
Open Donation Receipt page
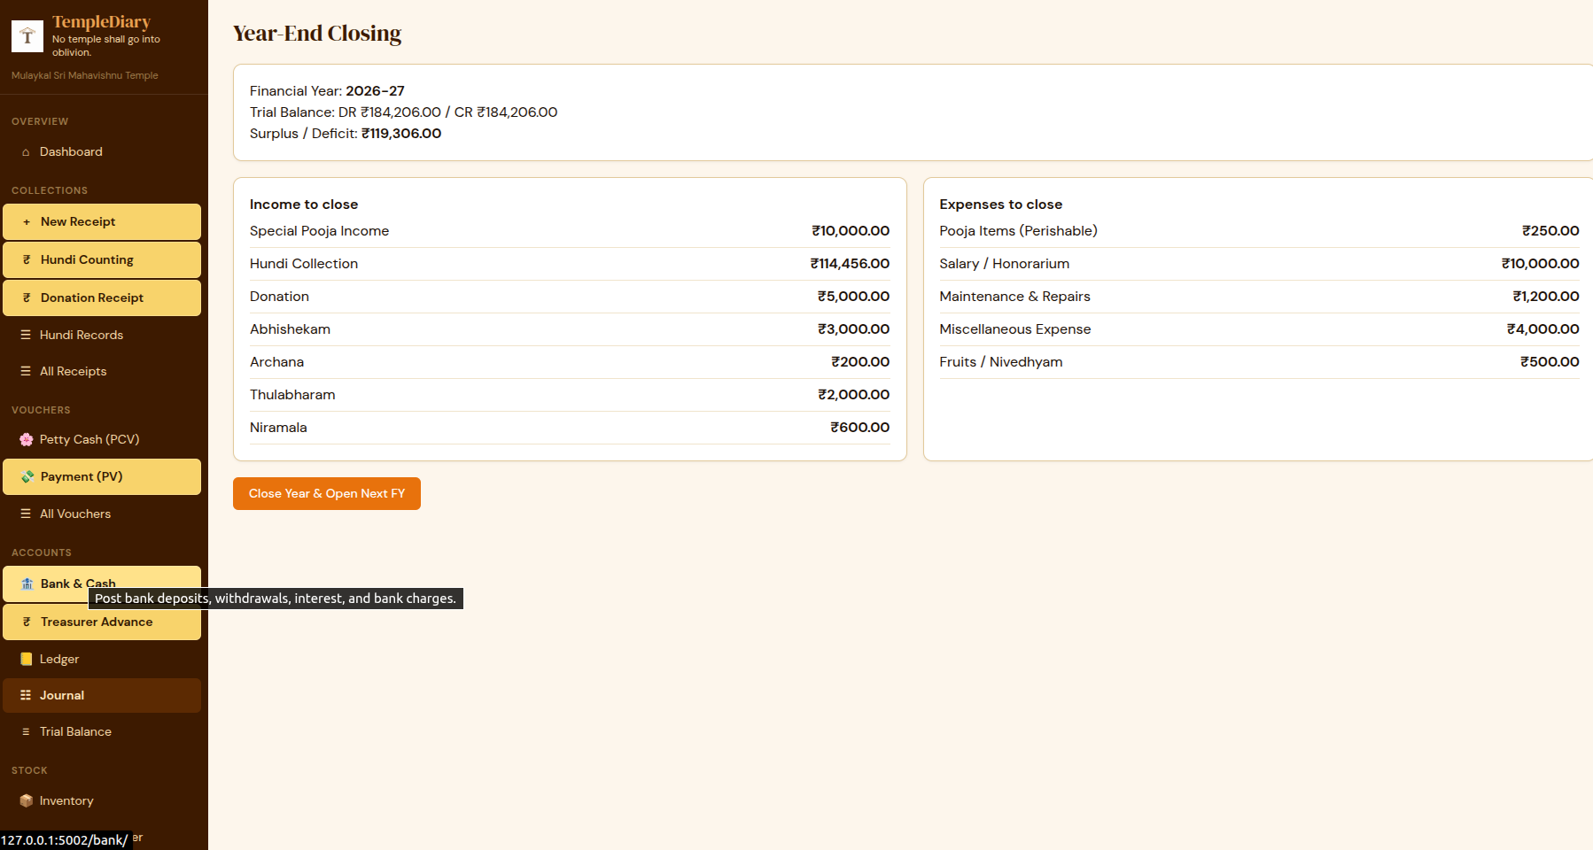tap(102, 298)
